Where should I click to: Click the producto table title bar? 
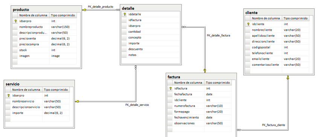[46, 9]
